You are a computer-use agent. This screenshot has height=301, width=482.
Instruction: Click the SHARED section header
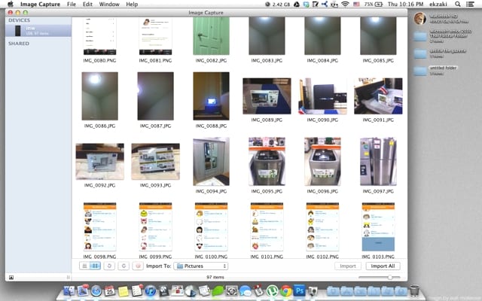[x=19, y=44]
